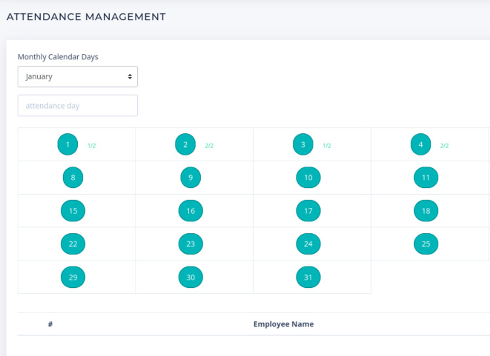Image resolution: width=490 pixels, height=356 pixels.
Task: Select day 16 calendar circle
Action: pos(190,211)
